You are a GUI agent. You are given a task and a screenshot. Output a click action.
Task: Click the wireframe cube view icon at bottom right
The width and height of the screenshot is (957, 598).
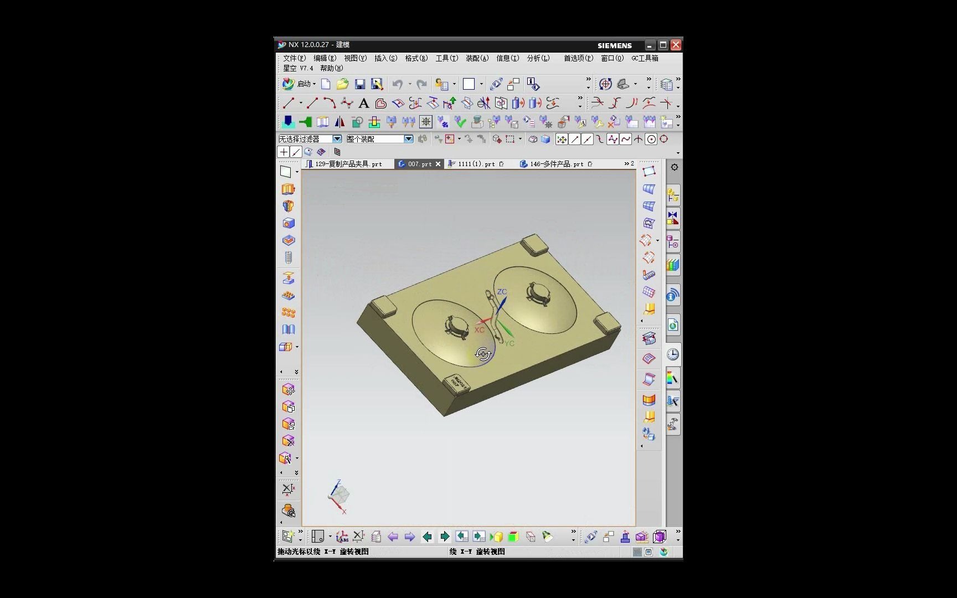click(x=660, y=537)
